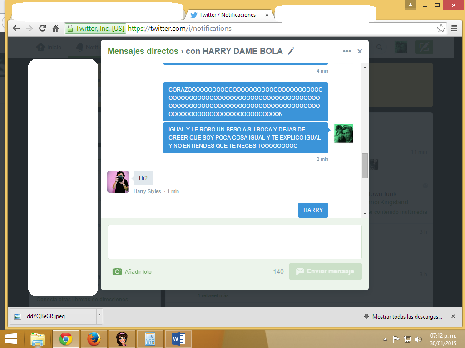
Task: Click the Añadir foto label
Action: 138,272
